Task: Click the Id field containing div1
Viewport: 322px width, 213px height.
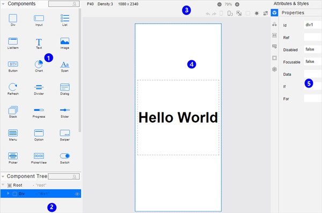Action: tap(313, 25)
